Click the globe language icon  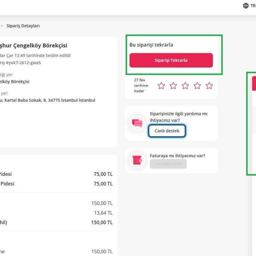tap(246, 6)
